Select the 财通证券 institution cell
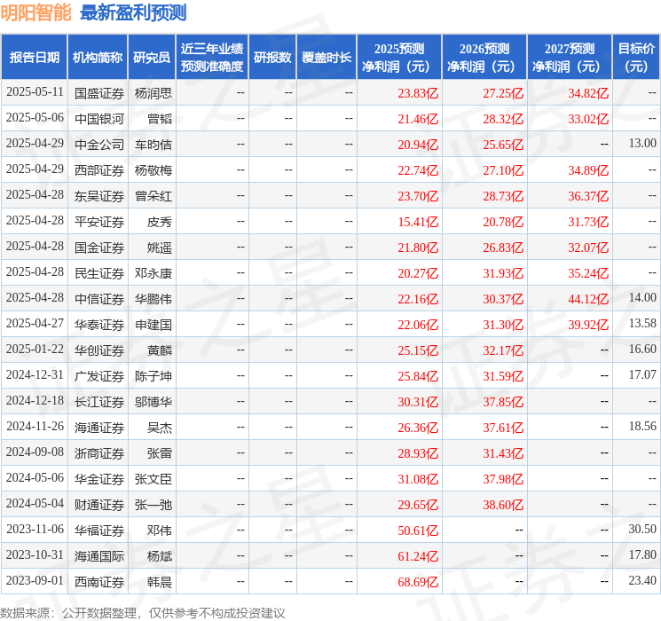661x621 pixels. point(99,505)
